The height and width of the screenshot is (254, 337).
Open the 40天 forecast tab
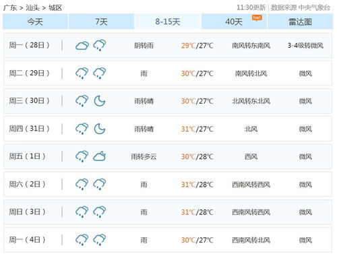click(234, 22)
